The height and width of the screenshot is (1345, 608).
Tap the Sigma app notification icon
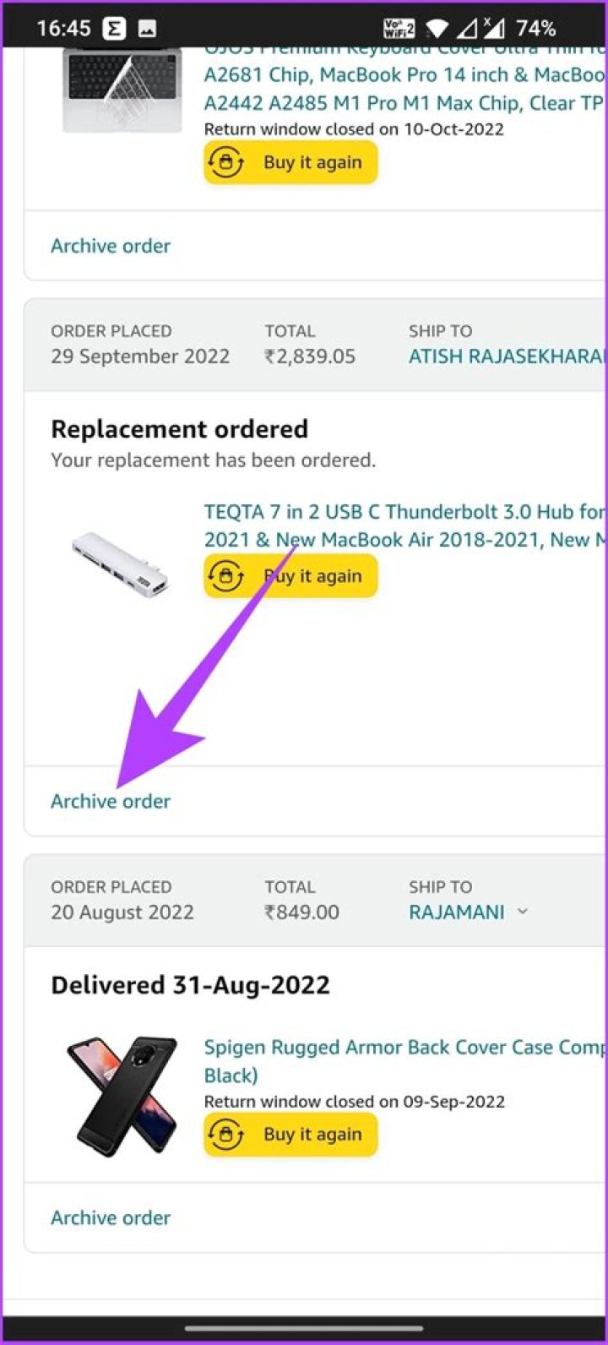(115, 29)
